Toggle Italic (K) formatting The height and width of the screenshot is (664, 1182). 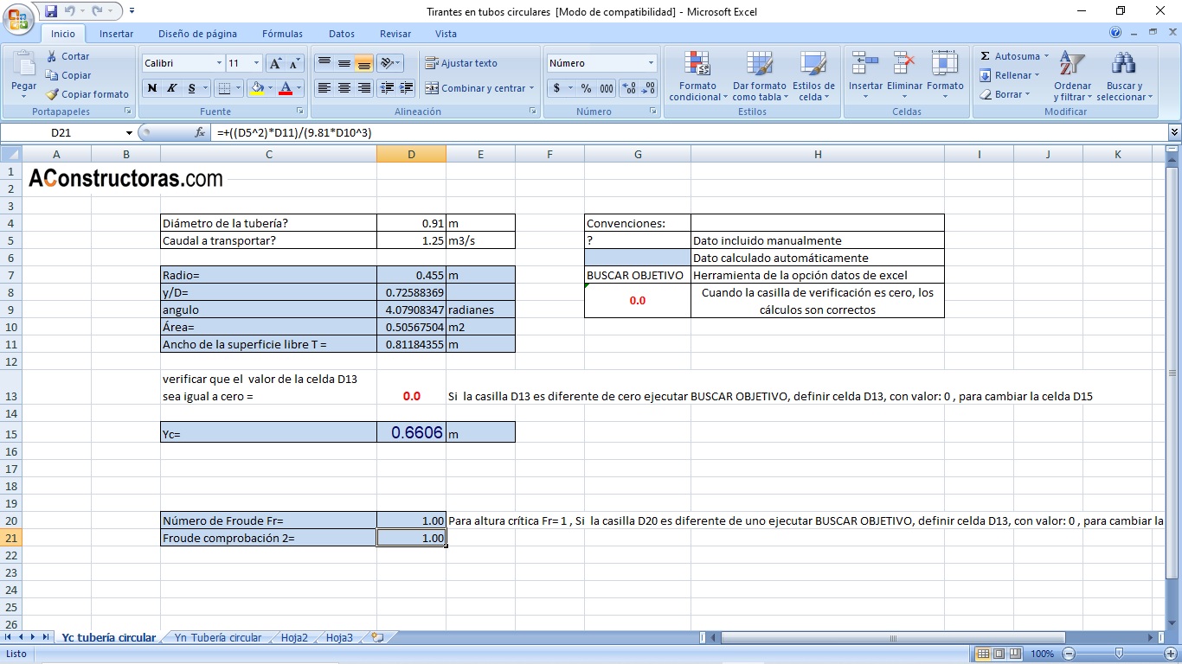172,88
